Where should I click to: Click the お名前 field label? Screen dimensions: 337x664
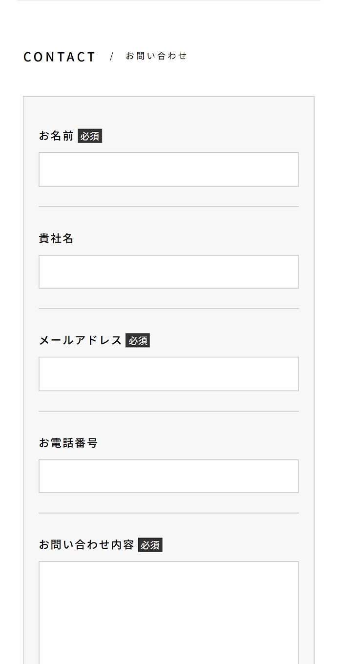tap(56, 136)
